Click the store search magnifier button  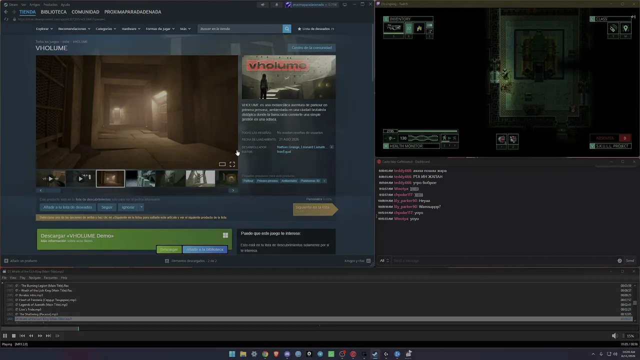click(x=287, y=28)
